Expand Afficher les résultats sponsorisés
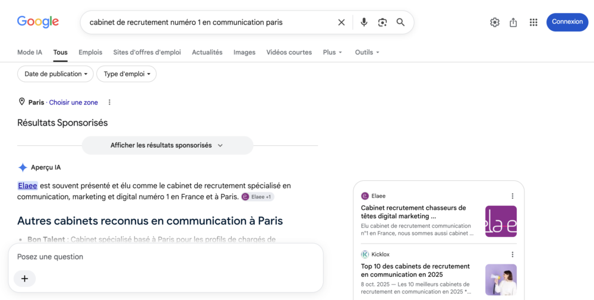The image size is (594, 300). point(168,145)
